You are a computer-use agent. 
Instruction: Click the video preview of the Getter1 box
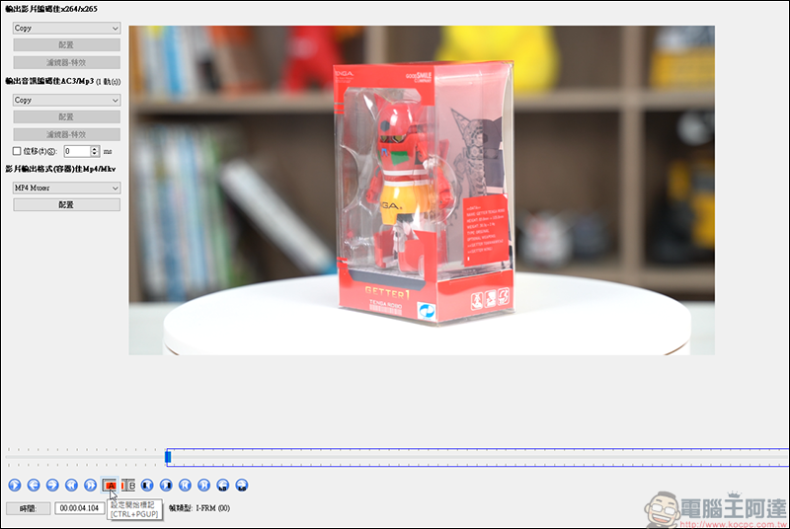tap(422, 190)
